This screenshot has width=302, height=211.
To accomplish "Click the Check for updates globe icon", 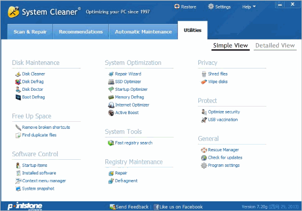I will click(204, 158).
